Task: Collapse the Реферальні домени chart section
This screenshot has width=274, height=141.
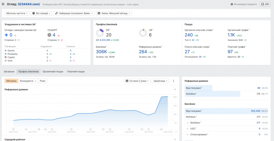Action: pos(175,90)
